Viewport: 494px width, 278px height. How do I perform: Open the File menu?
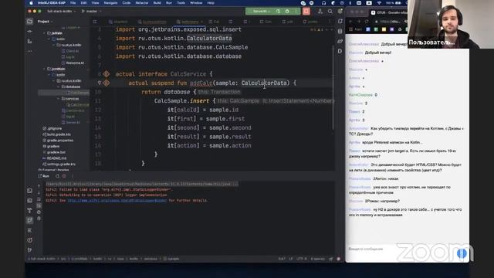(x=73, y=3)
